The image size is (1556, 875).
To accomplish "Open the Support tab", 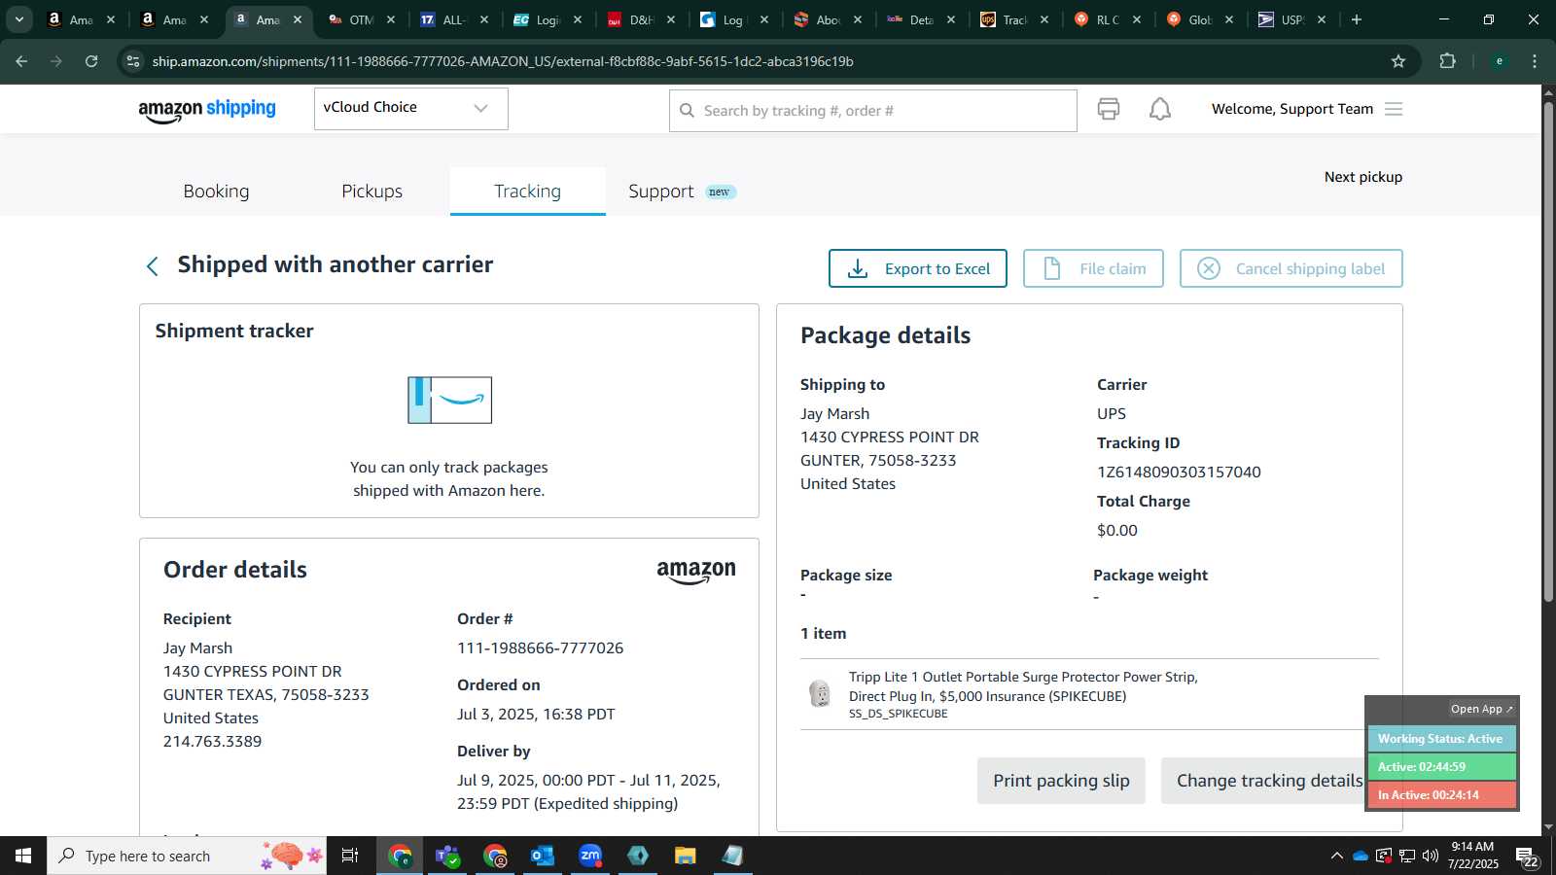I will pos(661,192).
